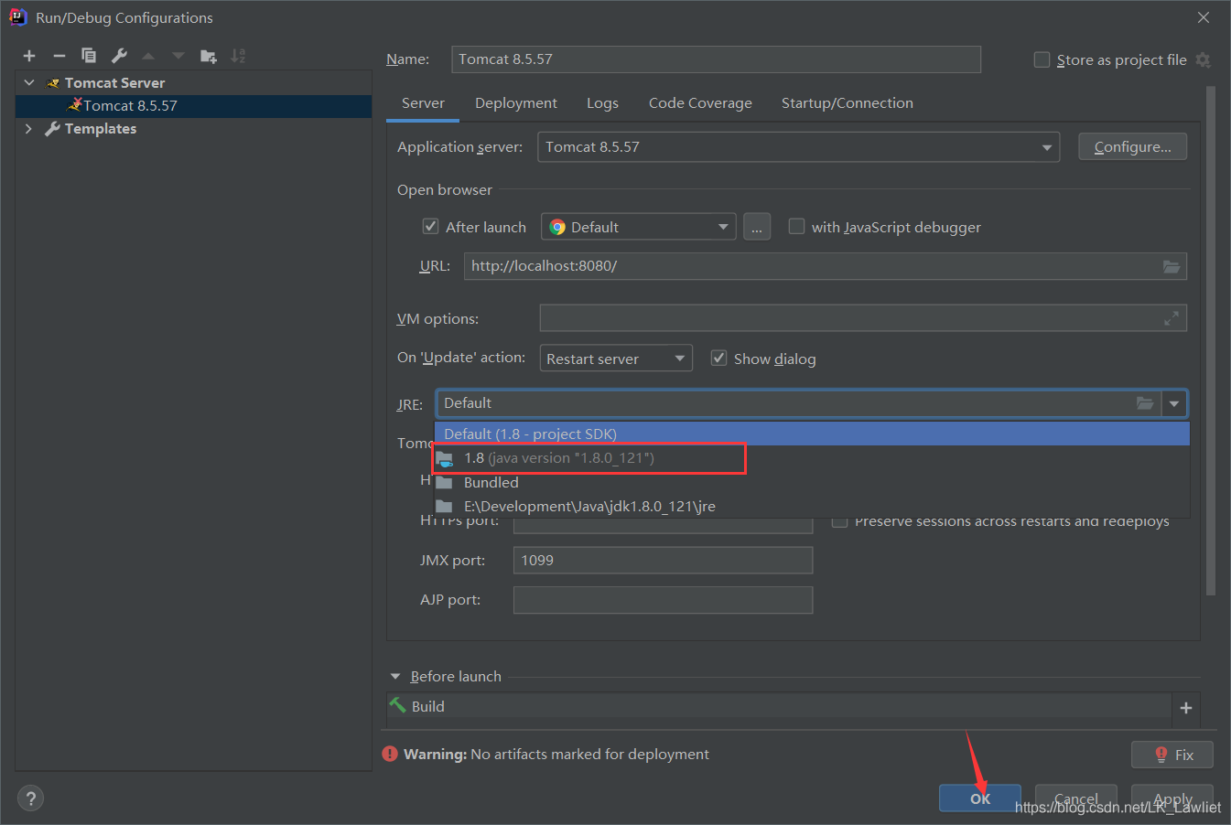Add new configuration with plus icon

29,56
